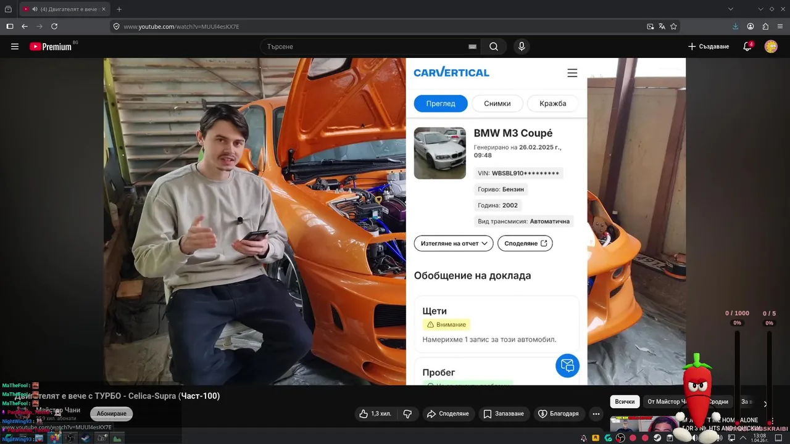The width and height of the screenshot is (790, 444).
Task: Show more filter chips with right chevron
Action: [765, 404]
